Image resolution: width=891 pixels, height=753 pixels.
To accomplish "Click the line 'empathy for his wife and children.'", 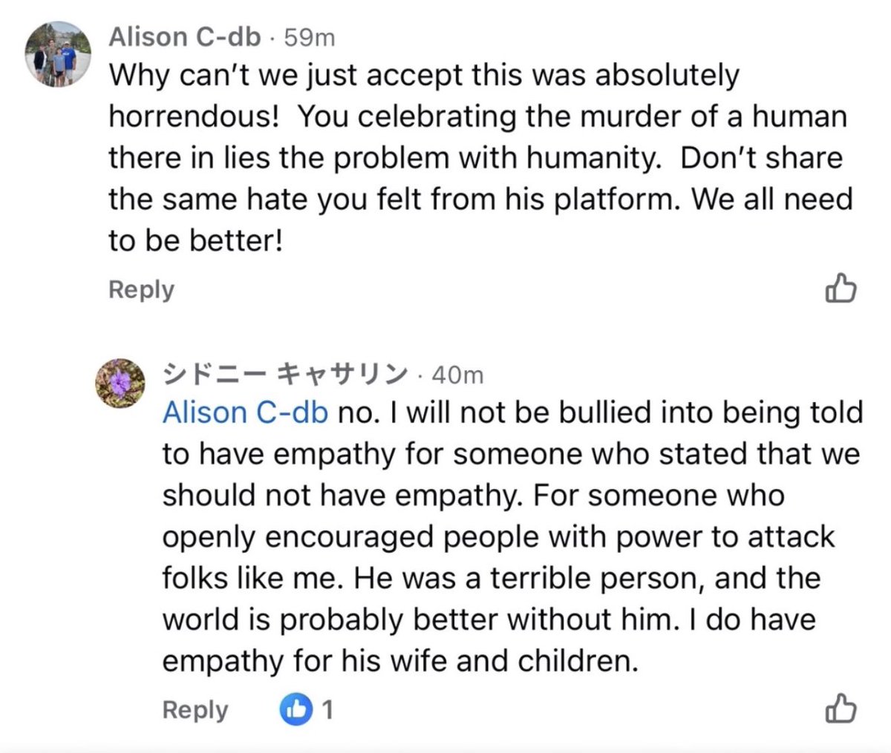I will 399,660.
